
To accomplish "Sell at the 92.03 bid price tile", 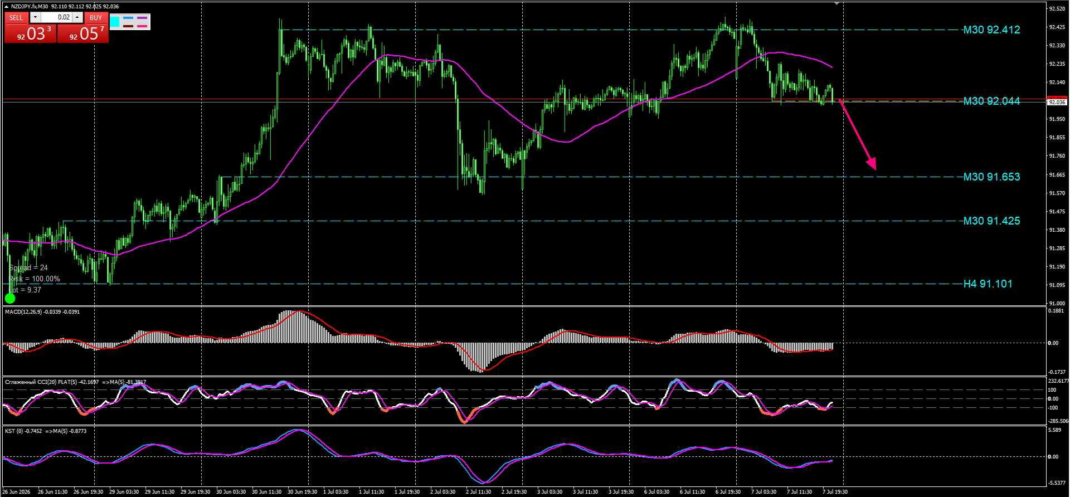I will point(30,33).
